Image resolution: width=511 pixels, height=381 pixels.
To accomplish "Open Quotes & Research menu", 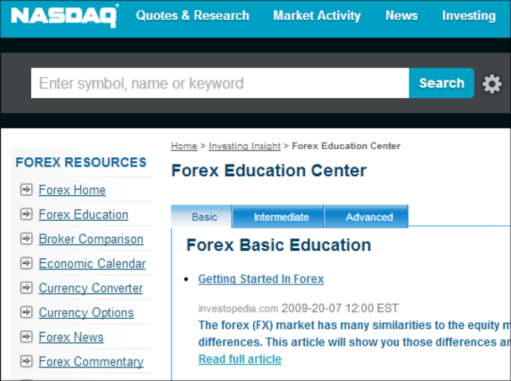I will click(192, 16).
